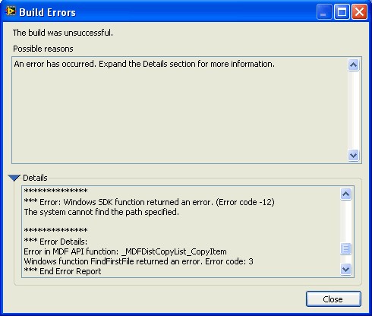This screenshot has width=372, height=316.
Task: Click the End Error Report line
Action: [x=62, y=271]
